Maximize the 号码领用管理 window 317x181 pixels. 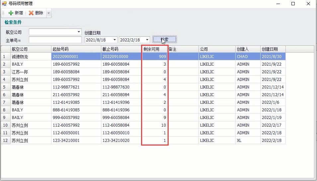(x=293, y=4)
